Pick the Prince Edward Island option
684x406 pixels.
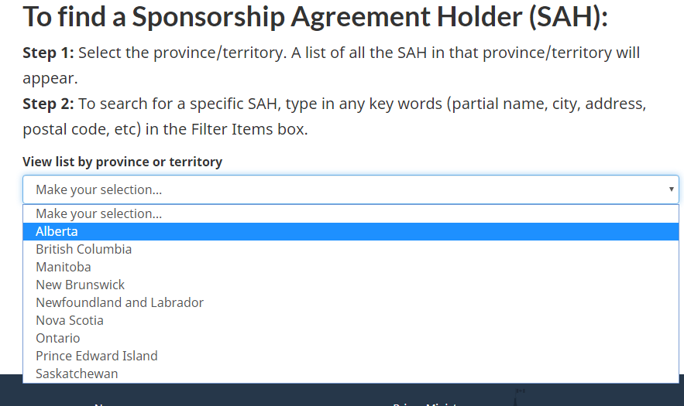97,356
